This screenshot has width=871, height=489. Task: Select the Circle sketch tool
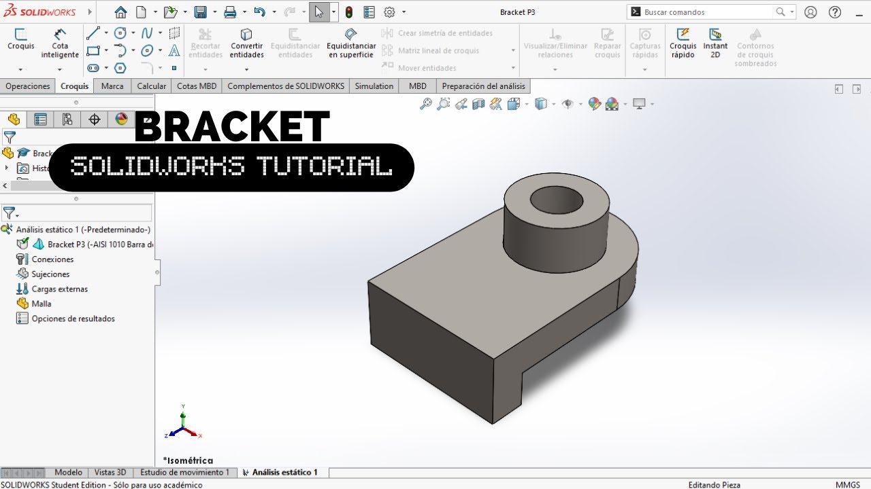(x=120, y=33)
